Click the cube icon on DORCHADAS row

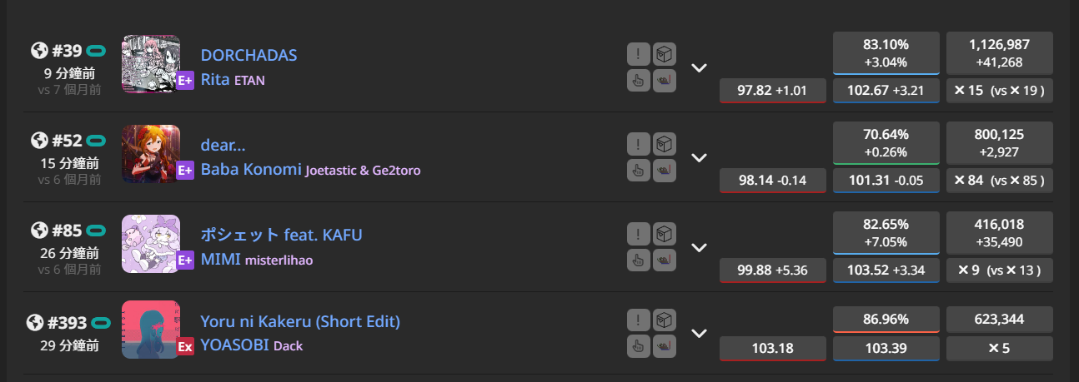(665, 54)
